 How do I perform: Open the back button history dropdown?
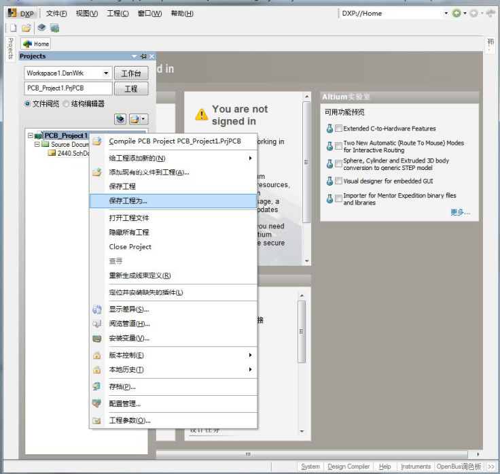coord(465,13)
